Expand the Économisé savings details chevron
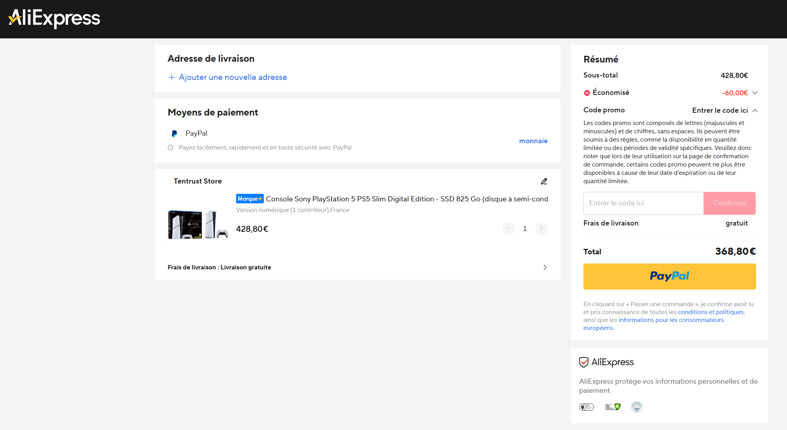The width and height of the screenshot is (787, 430). [x=755, y=93]
